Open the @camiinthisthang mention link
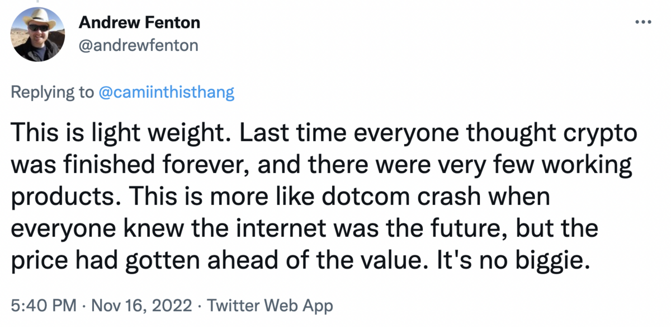Screen dimensions: 671x327 click(x=166, y=93)
